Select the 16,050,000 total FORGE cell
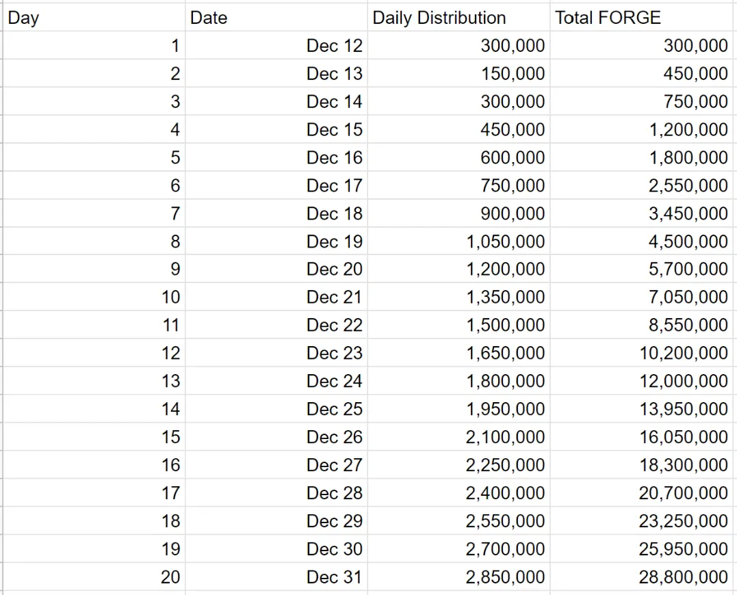737x595 pixels. click(x=642, y=437)
